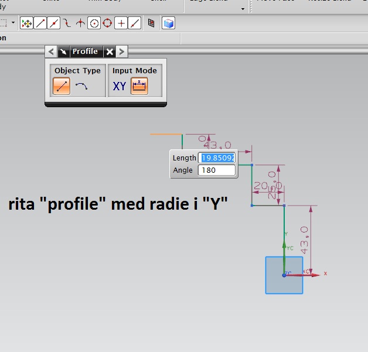Toggle Existing Point snap

pos(121,23)
